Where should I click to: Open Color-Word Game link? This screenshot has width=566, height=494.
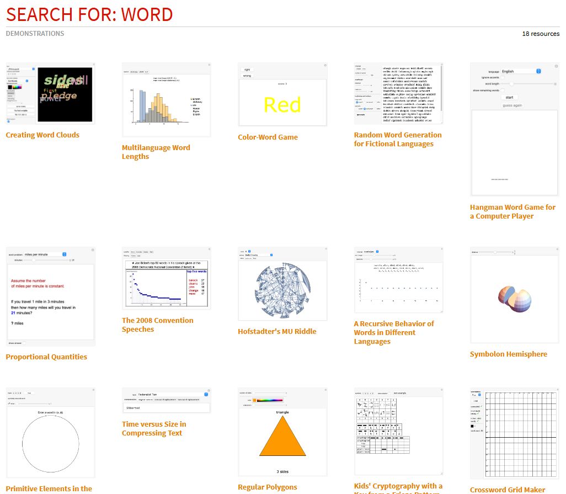coord(268,137)
